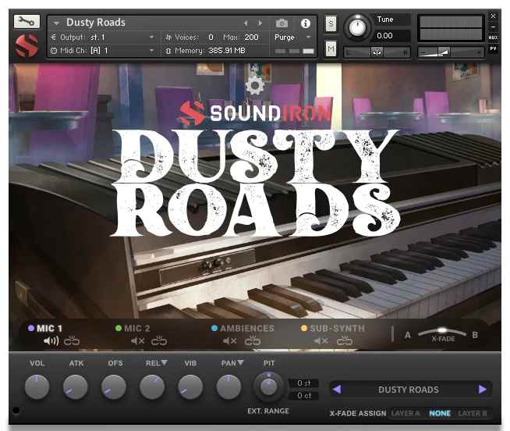Screen dimensions: 510x431
Task: Click the SUB-SYNTH link chain icon
Action: 345,340
